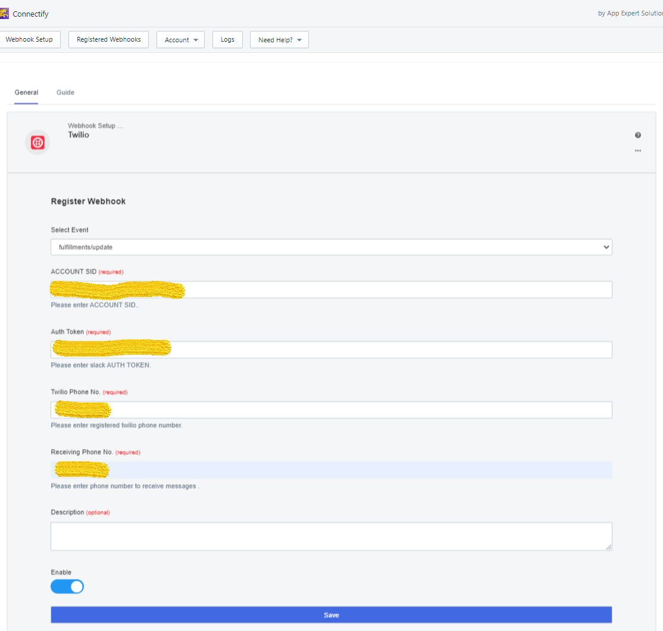This screenshot has height=631, width=663.
Task: Expand the Account dropdown menu
Action: (x=180, y=40)
